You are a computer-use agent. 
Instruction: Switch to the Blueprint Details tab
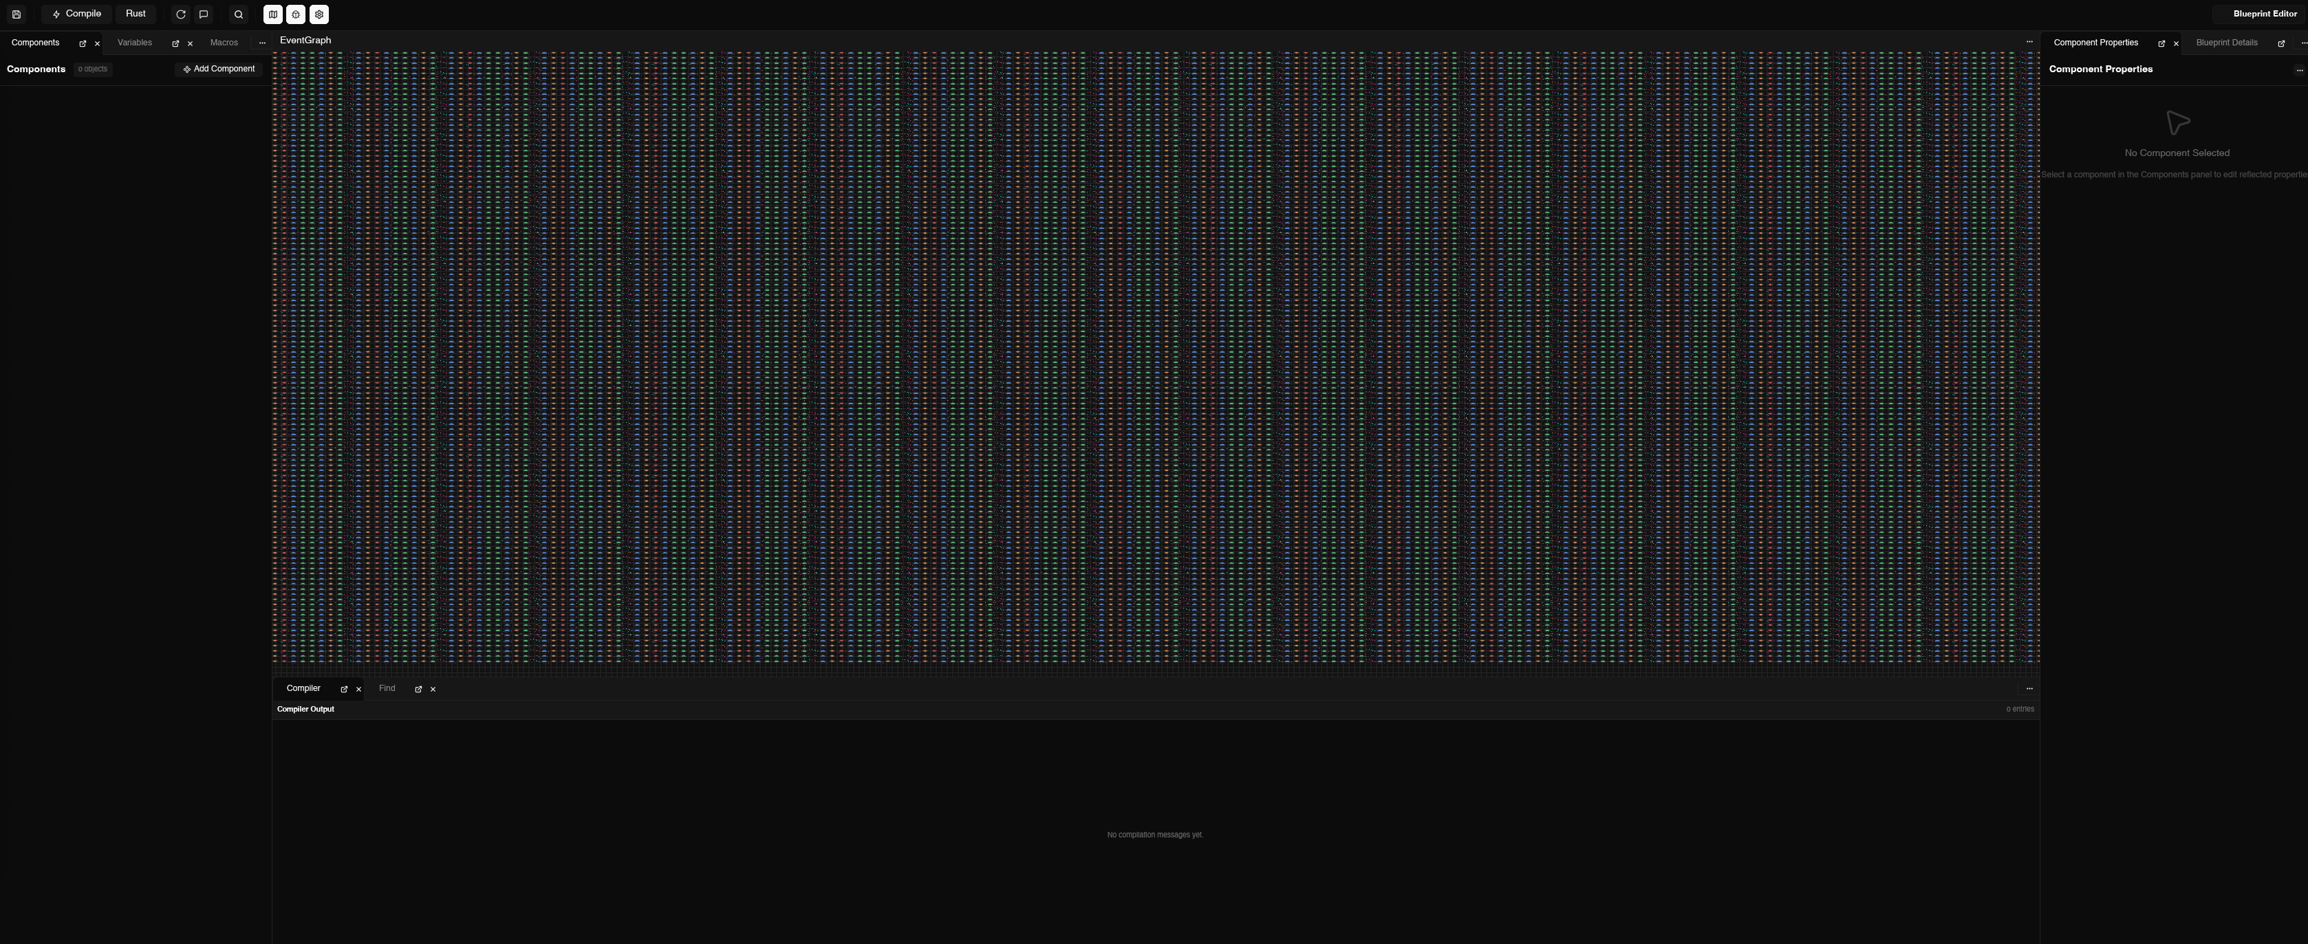click(2226, 43)
